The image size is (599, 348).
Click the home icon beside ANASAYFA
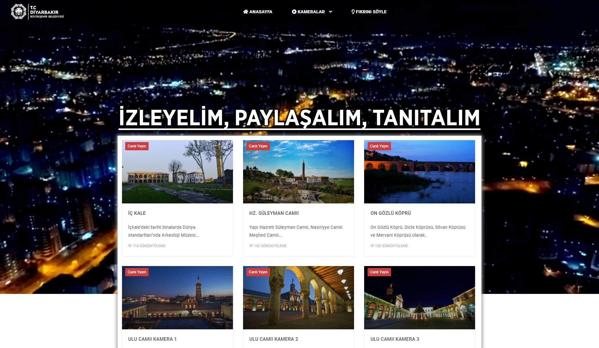(246, 12)
